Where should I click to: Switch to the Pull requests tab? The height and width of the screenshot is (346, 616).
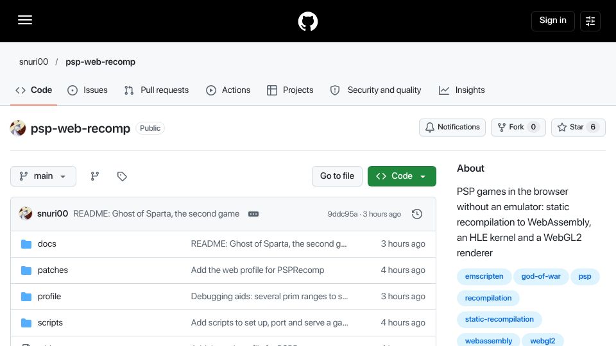pyautogui.click(x=157, y=90)
